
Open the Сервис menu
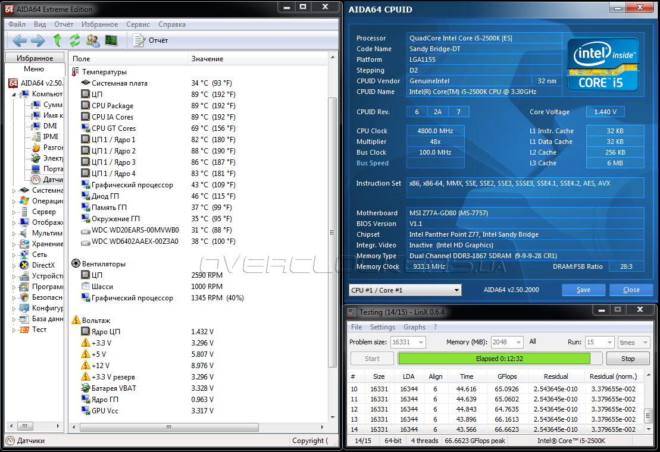(x=138, y=24)
